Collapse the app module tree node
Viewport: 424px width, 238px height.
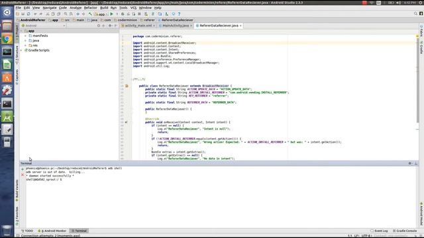pyautogui.click(x=22, y=31)
